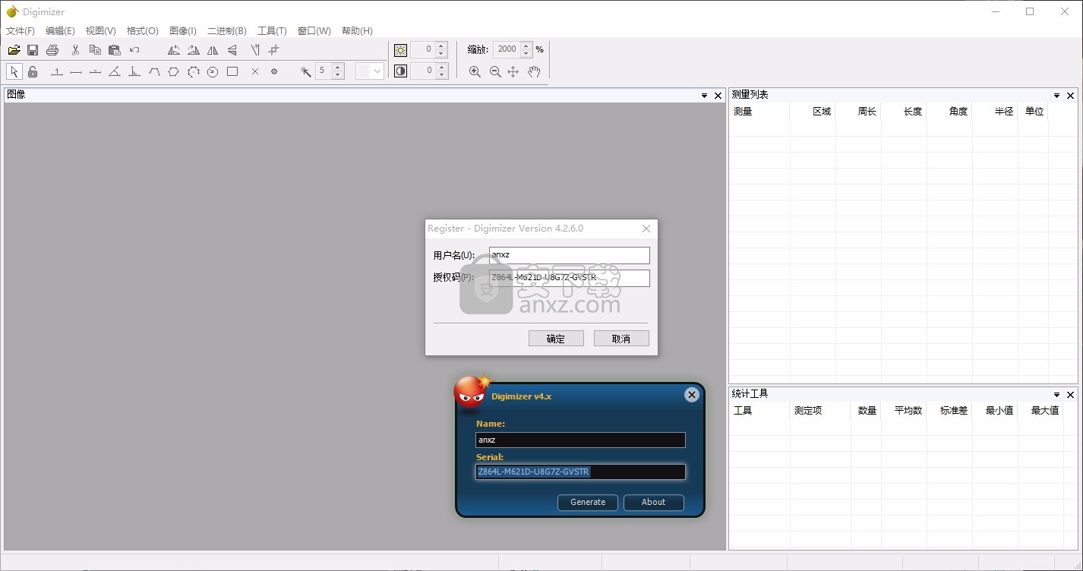Open the 编辑(E) menu
Image resolution: width=1083 pixels, height=571 pixels.
[60, 31]
